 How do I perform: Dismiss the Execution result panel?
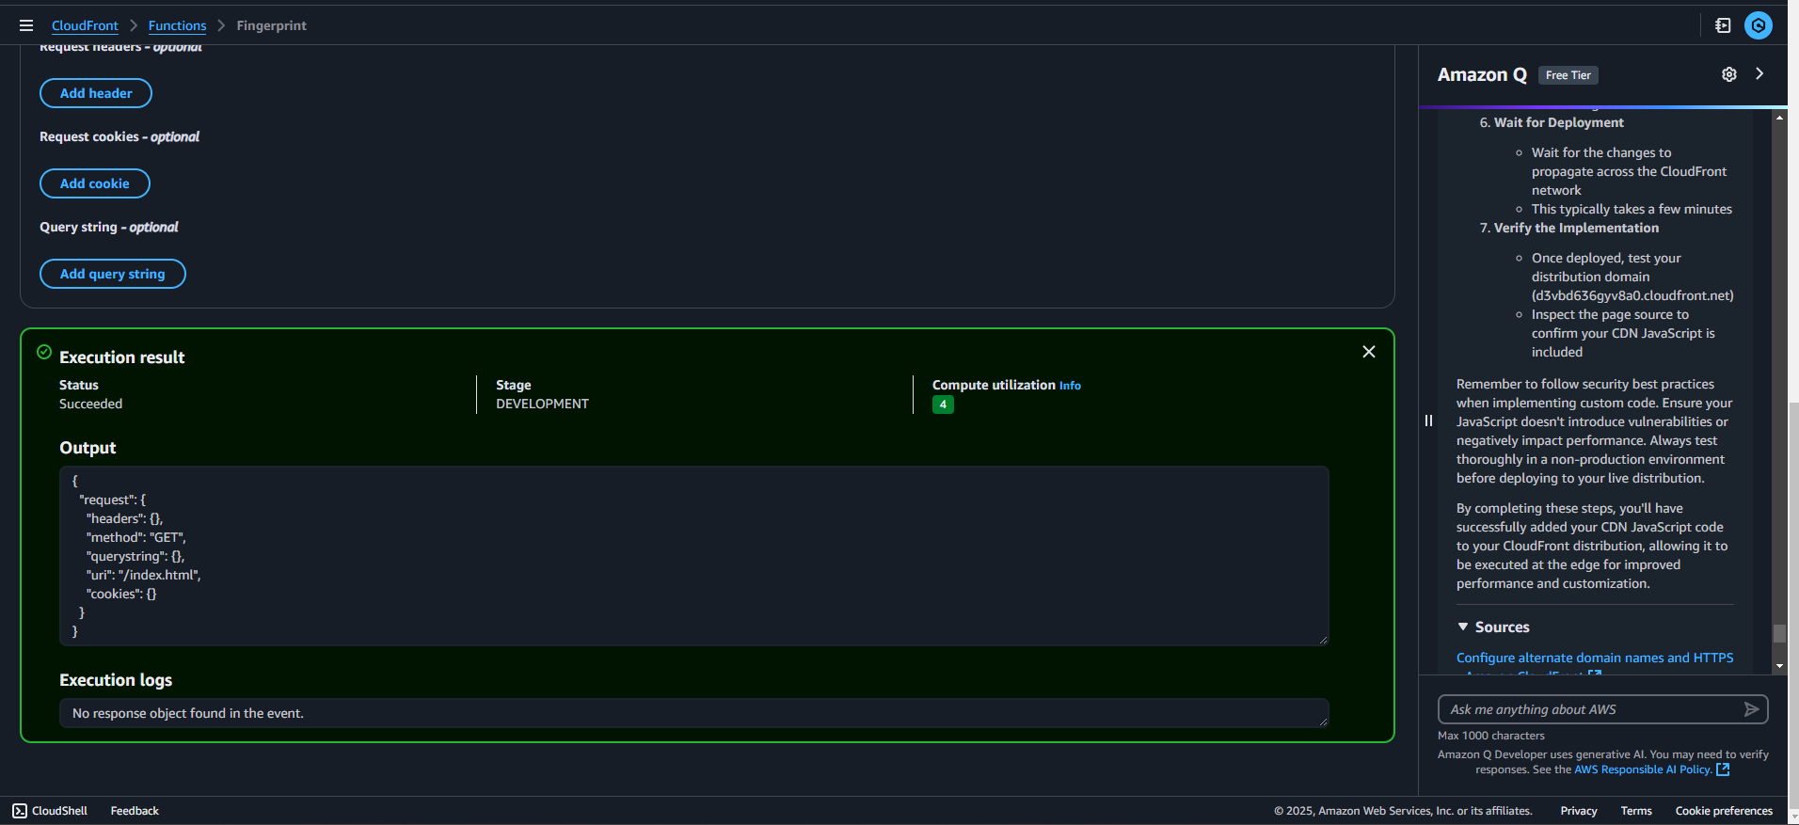tap(1369, 351)
